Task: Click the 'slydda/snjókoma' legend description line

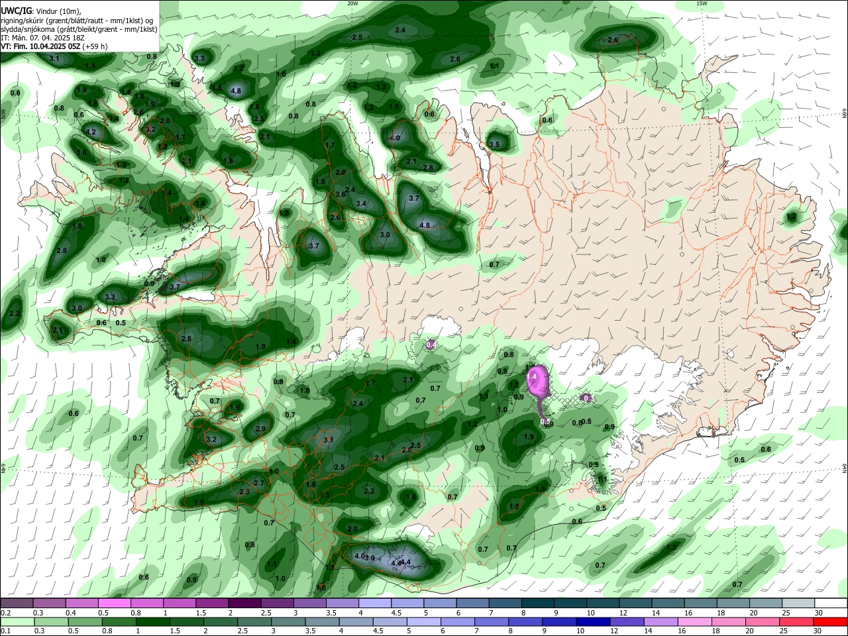Action: (79, 29)
